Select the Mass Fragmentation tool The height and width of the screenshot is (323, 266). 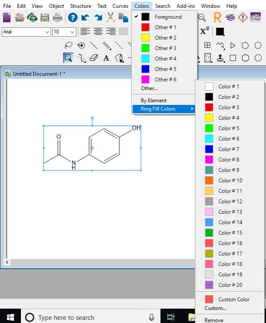81,58
